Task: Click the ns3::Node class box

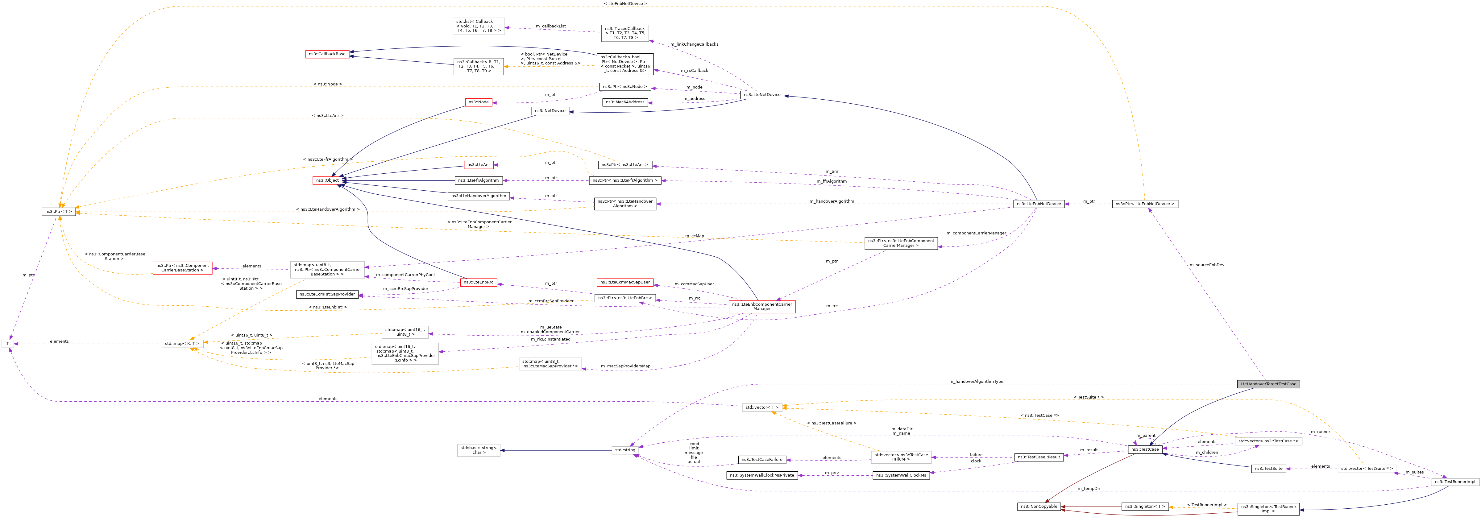Action: click(x=478, y=102)
